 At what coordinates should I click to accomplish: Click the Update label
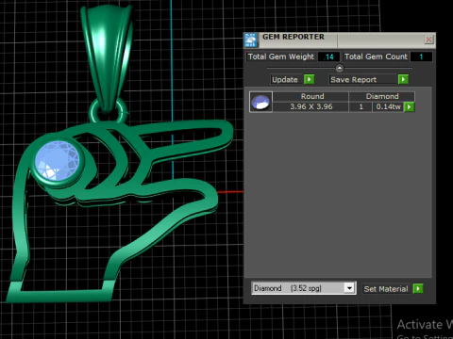(285, 80)
